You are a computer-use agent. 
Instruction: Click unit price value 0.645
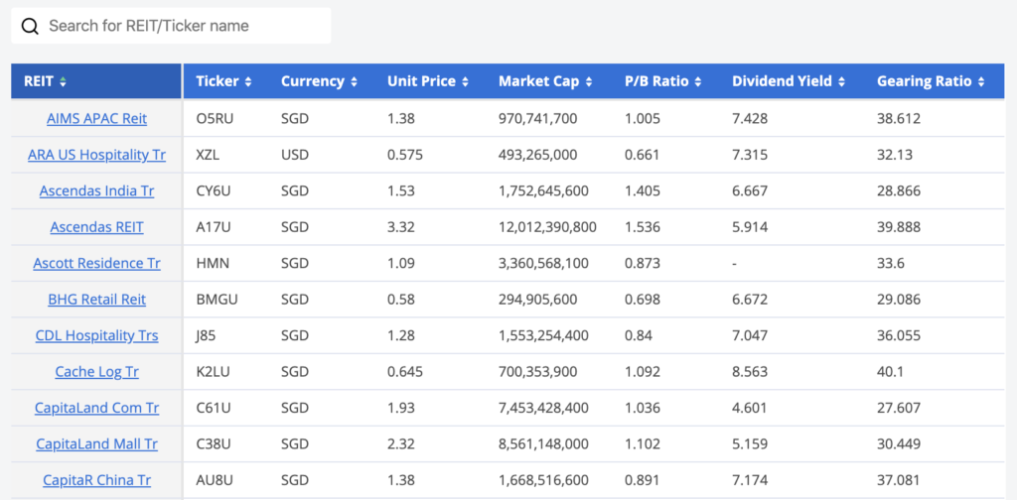(x=405, y=372)
